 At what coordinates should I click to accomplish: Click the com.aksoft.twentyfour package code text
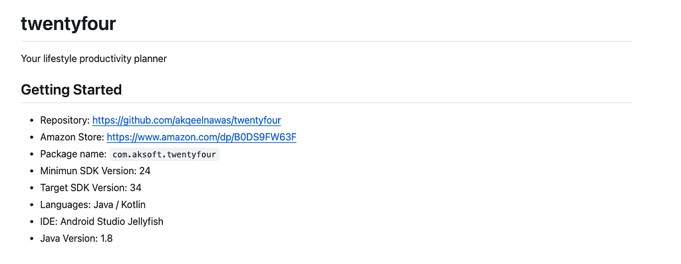(x=164, y=154)
